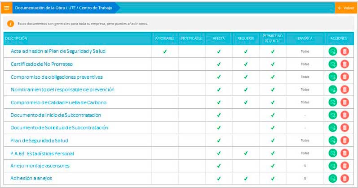Delete Compromiso de obligaciones preventivas
The height and width of the screenshot is (188, 358).
pyautogui.click(x=345, y=77)
